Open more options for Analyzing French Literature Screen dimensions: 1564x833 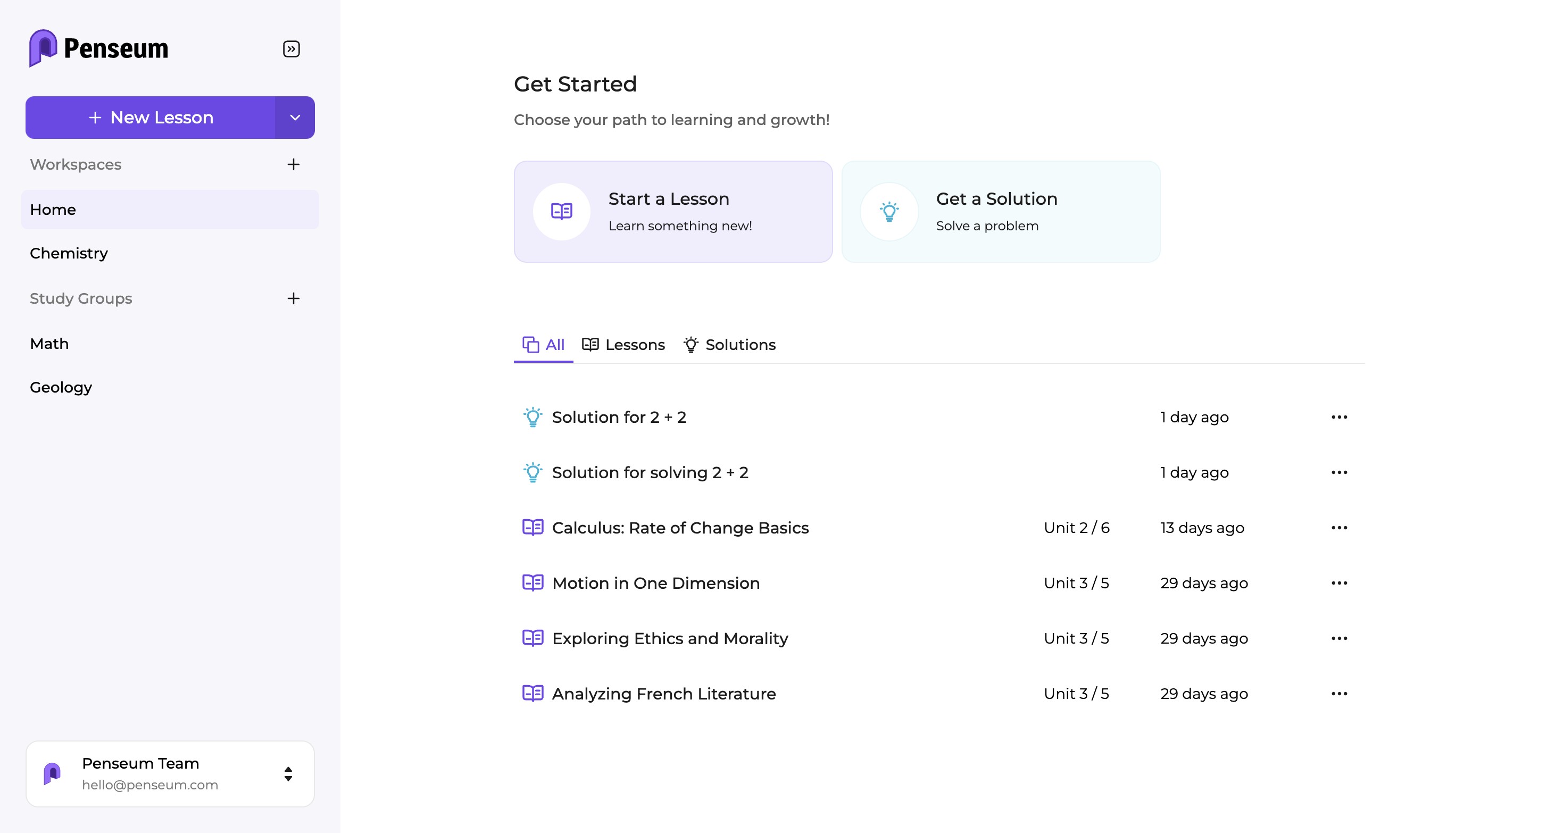(1339, 693)
